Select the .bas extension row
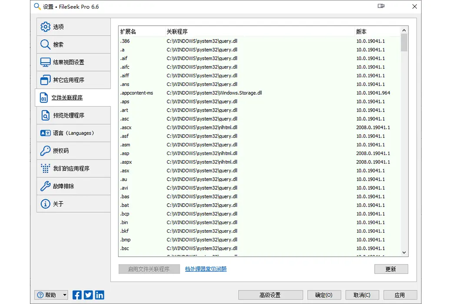 pos(259,197)
